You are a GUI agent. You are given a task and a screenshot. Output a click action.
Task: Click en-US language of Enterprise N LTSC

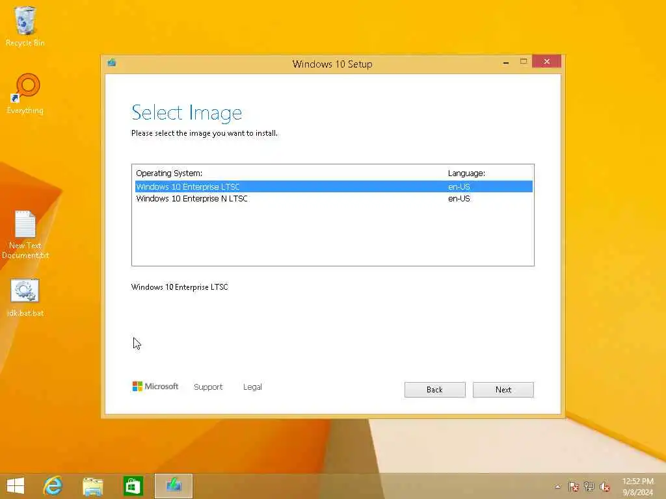pyautogui.click(x=459, y=199)
